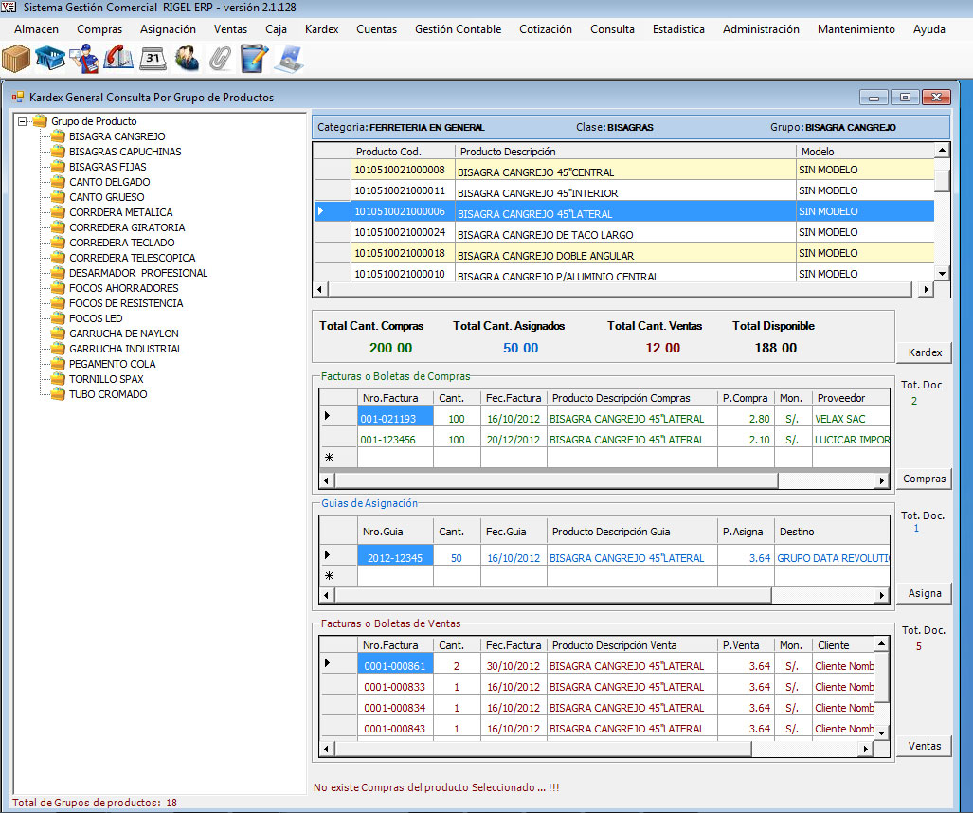Open the calendar icon showing 31

pos(153,59)
